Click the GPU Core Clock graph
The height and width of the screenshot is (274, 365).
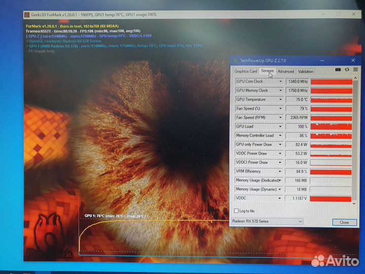(x=332, y=82)
